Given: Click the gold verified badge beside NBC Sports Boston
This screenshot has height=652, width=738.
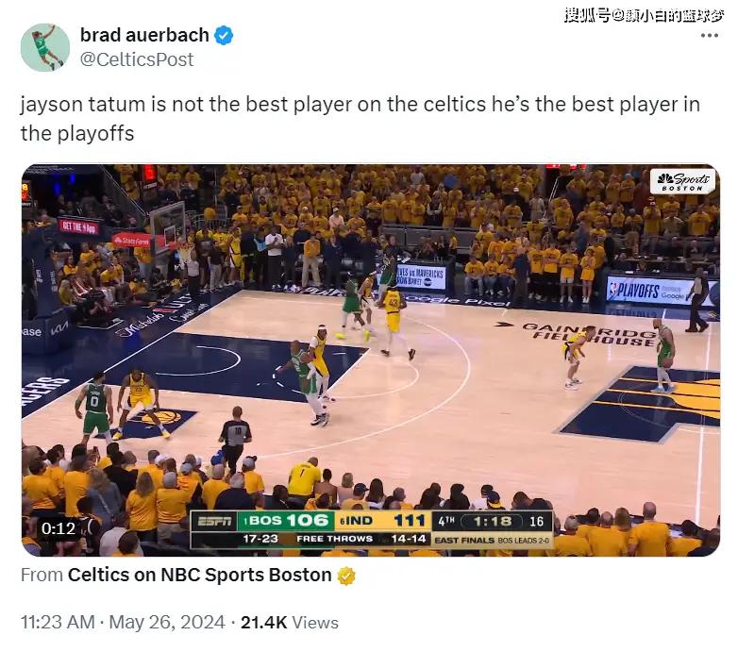Looking at the screenshot, I should coord(346,576).
